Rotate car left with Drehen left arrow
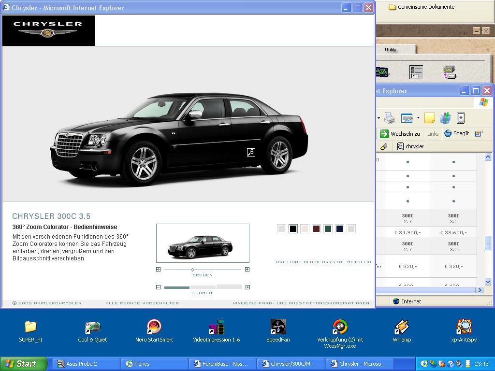The height and width of the screenshot is (371, 495). 159,270
